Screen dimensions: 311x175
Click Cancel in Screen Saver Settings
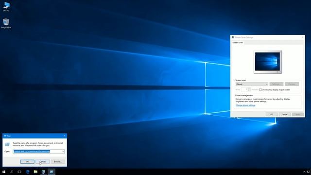(x=285, y=114)
